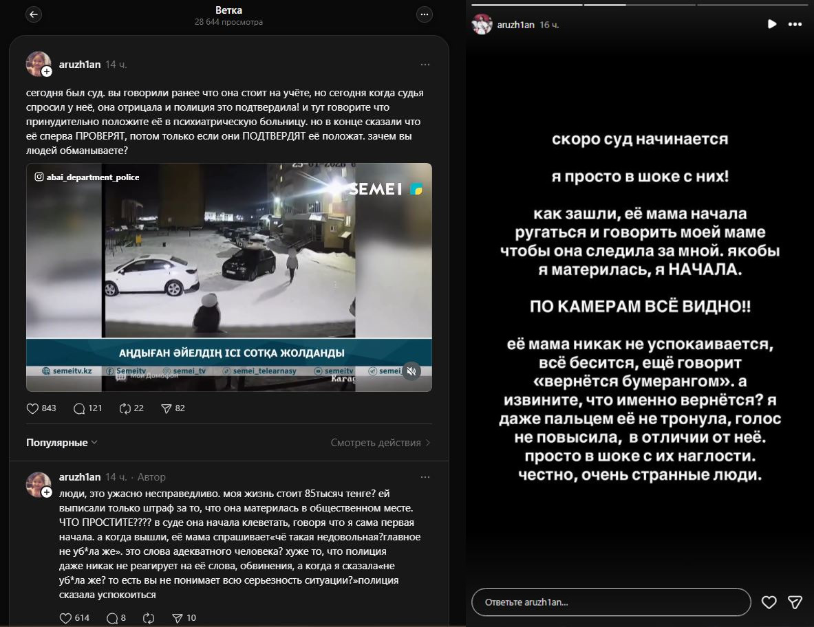Go back using the arrow button
Screen dimensions: 814x627
point(33,15)
